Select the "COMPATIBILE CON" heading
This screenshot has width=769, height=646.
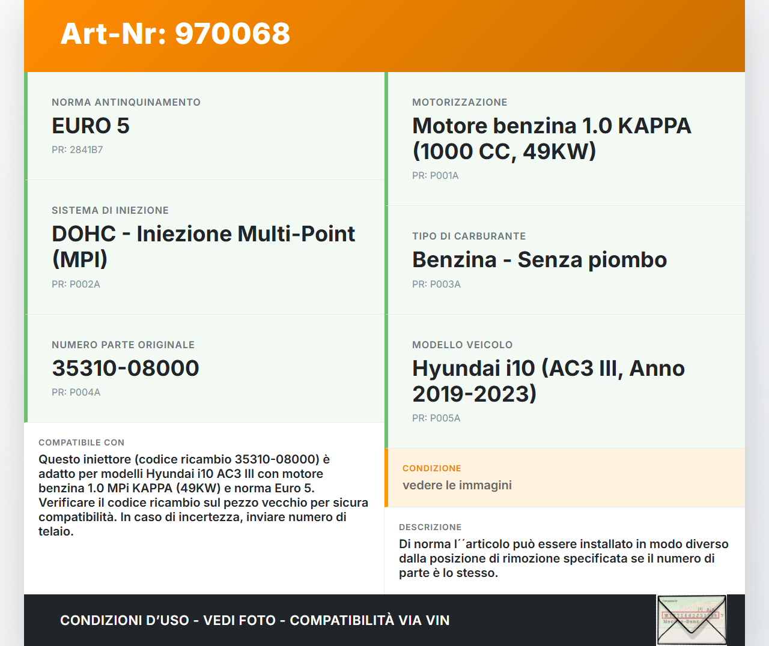click(82, 442)
